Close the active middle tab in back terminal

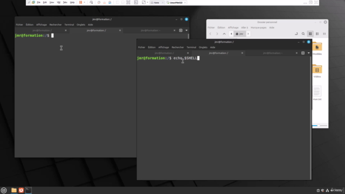point(120,30)
